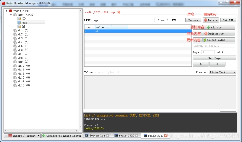Select db15 (0) in tree
The width and height of the screenshot is (242, 142).
[x=24, y=85]
